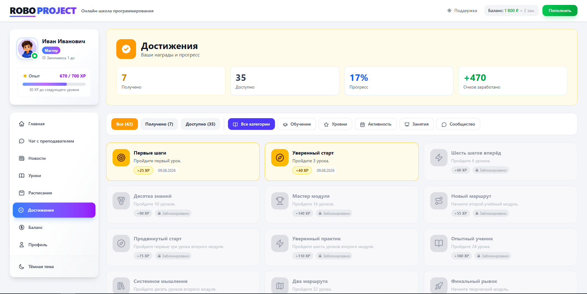Image resolution: width=587 pixels, height=294 pixels.
Task: Click the 7 Получено stat card
Action: [171, 81]
